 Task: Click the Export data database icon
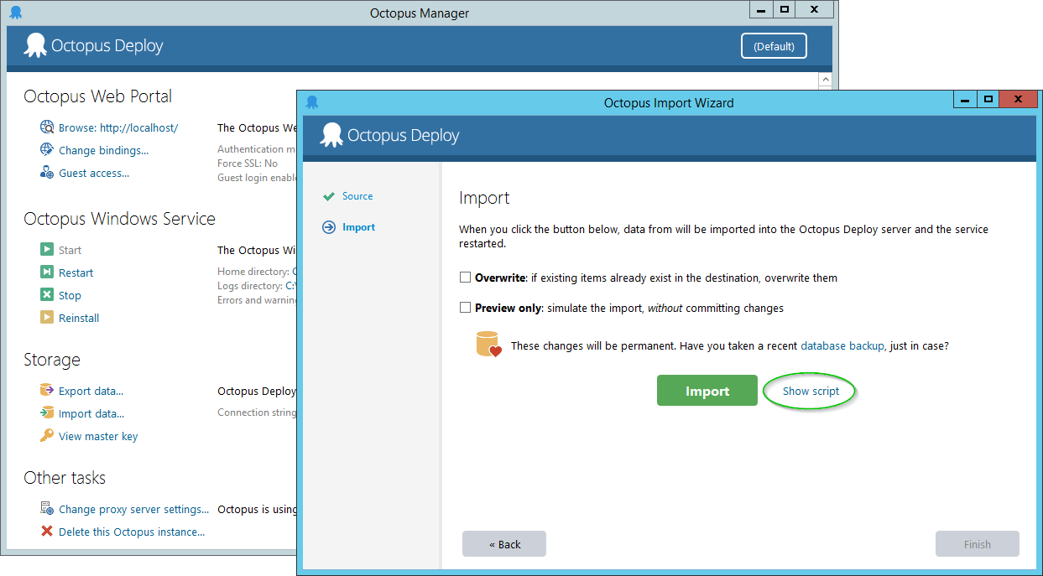[47, 391]
